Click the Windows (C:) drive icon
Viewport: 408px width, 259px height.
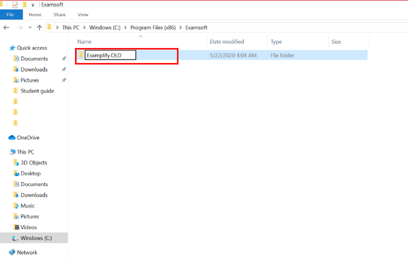point(16,238)
